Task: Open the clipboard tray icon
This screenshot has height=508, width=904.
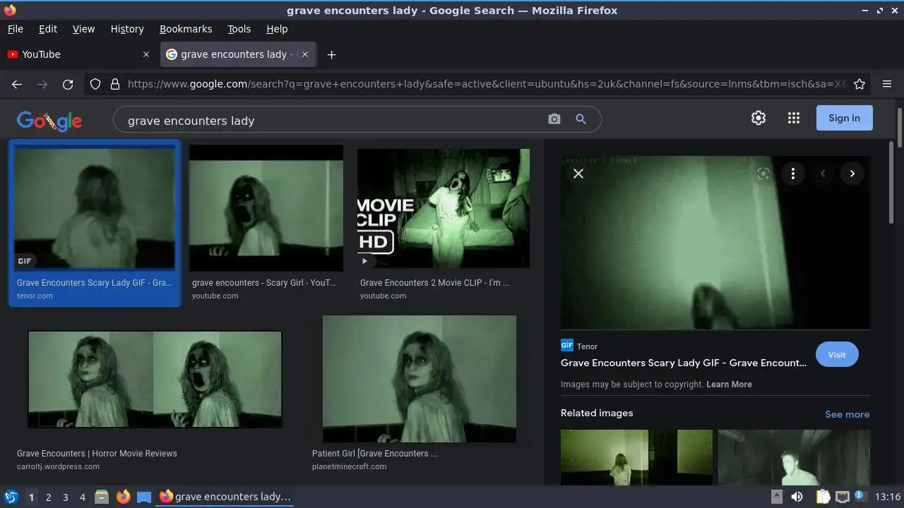Action: pyautogui.click(x=823, y=497)
